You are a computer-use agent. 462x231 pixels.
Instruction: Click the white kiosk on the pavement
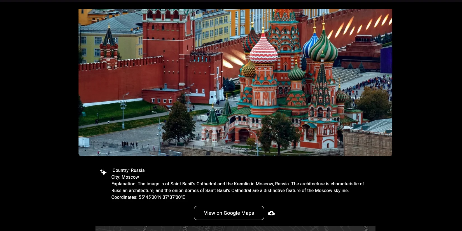tap(84, 142)
